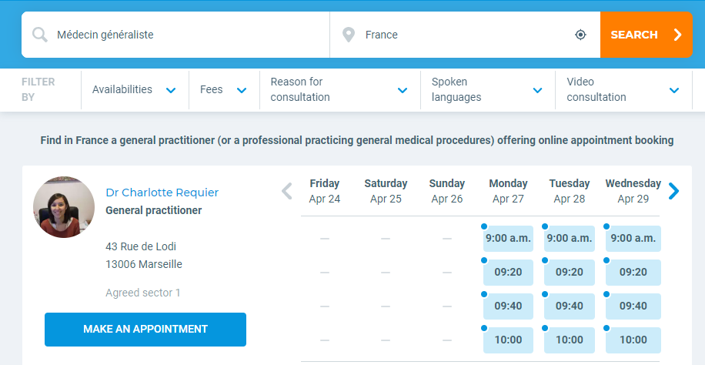Image resolution: width=705 pixels, height=365 pixels.
Task: Expand Reason for consultation filter
Action: pyautogui.click(x=340, y=90)
